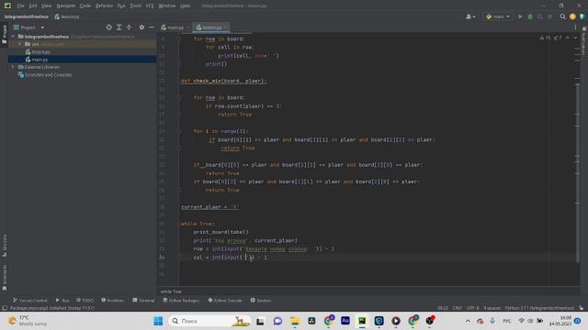Open the Version Control tool window

click(x=29, y=300)
